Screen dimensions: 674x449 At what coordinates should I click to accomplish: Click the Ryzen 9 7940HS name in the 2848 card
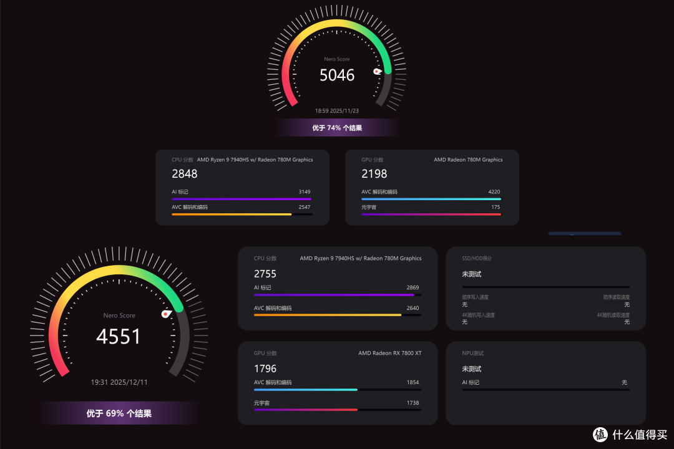[255, 160]
